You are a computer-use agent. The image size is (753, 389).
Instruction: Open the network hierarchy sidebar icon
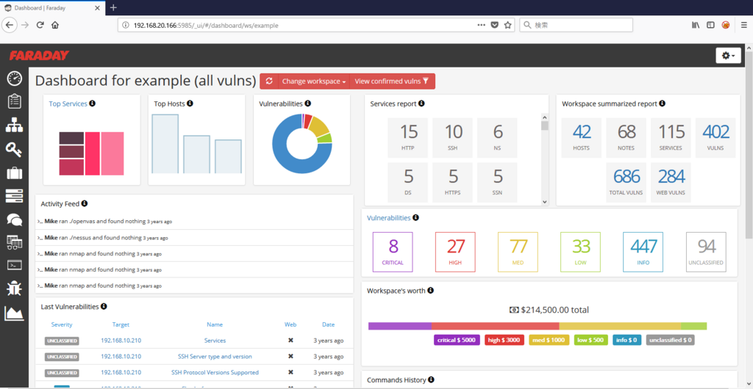tap(15, 126)
